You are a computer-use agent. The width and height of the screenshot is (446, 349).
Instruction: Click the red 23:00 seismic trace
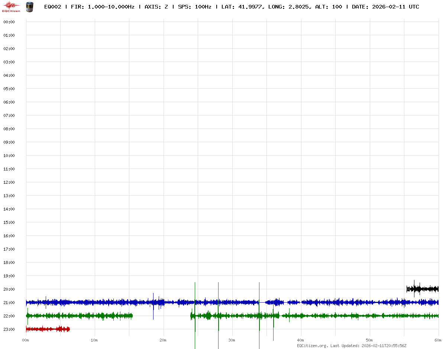point(48,329)
